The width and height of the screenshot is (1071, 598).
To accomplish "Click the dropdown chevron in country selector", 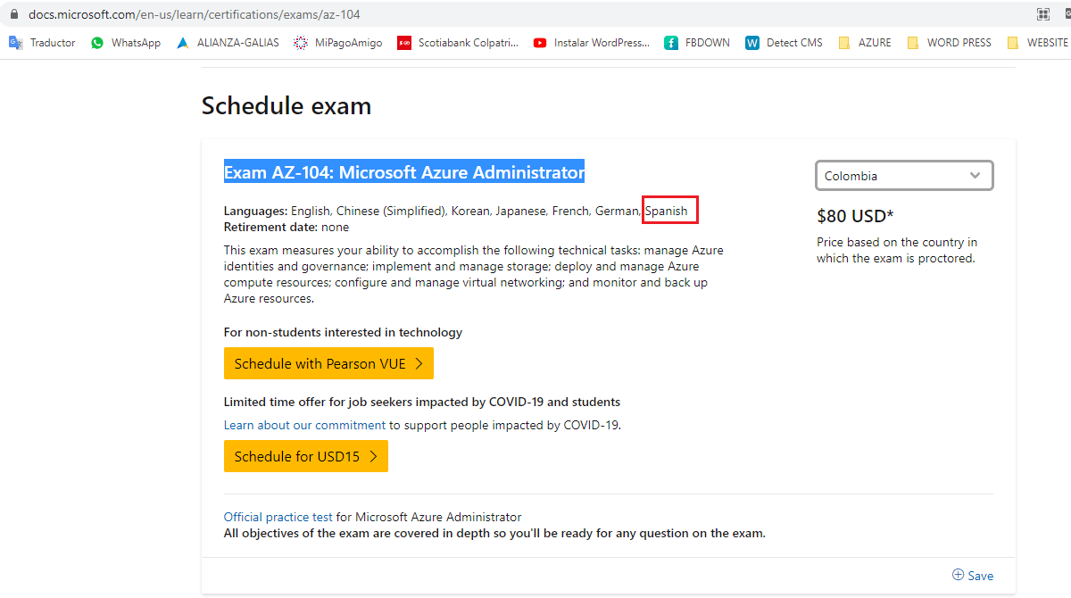I will coord(975,176).
